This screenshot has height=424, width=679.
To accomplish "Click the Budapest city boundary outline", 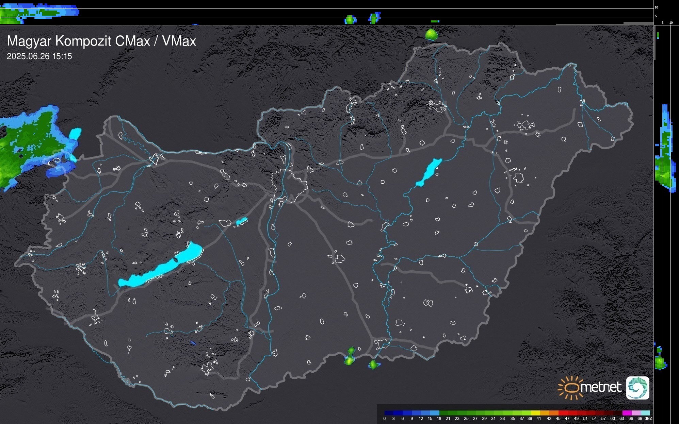I will [x=289, y=185].
